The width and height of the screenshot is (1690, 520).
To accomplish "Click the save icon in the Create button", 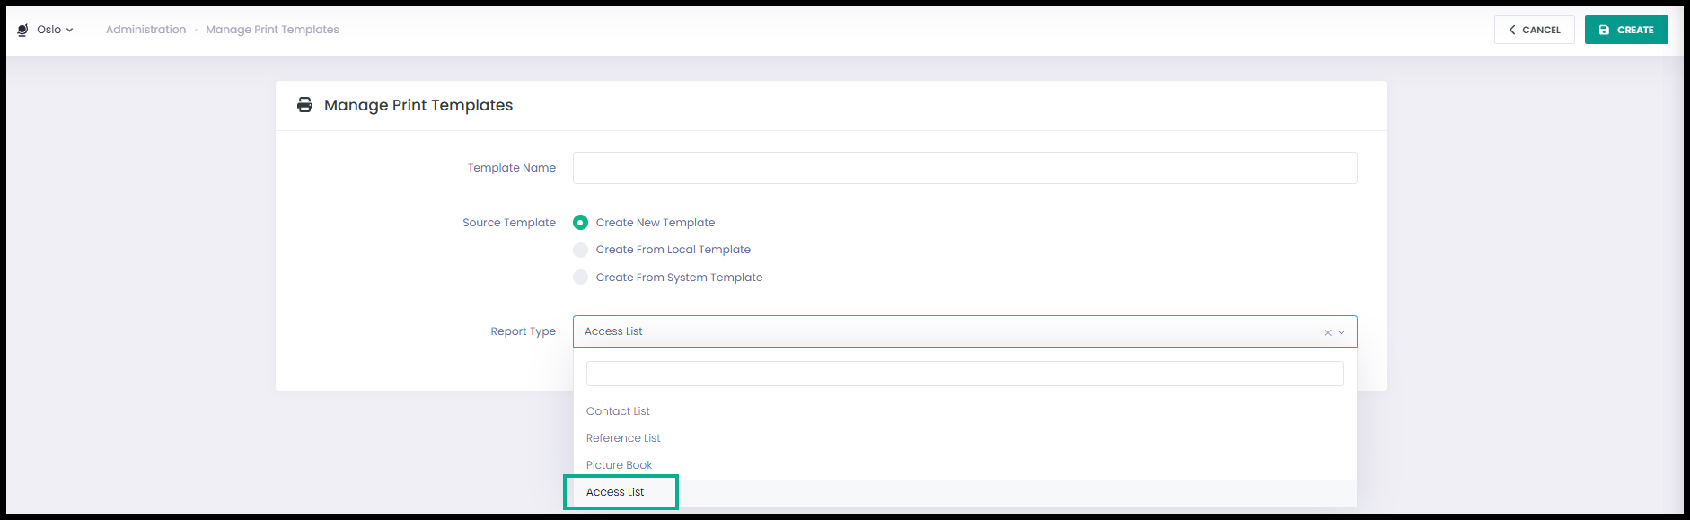I will click(x=1604, y=30).
